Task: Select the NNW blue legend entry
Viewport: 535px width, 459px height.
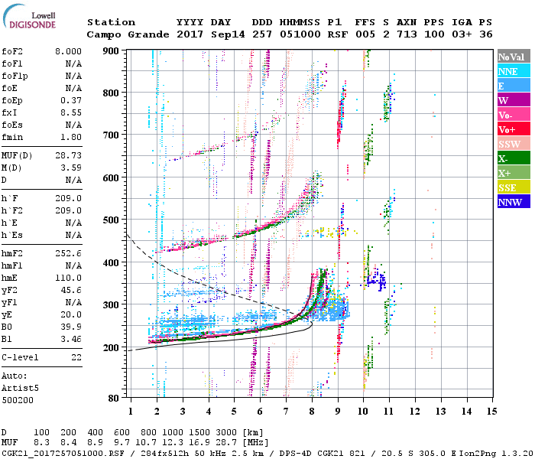Action: tap(514, 202)
